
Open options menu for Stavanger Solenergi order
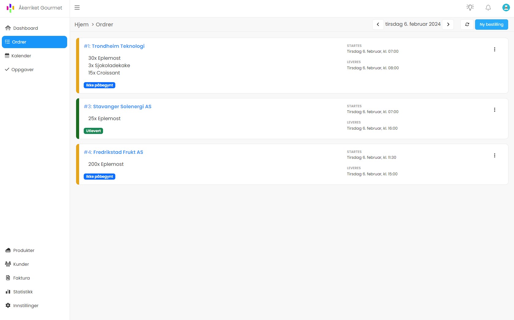point(494,110)
